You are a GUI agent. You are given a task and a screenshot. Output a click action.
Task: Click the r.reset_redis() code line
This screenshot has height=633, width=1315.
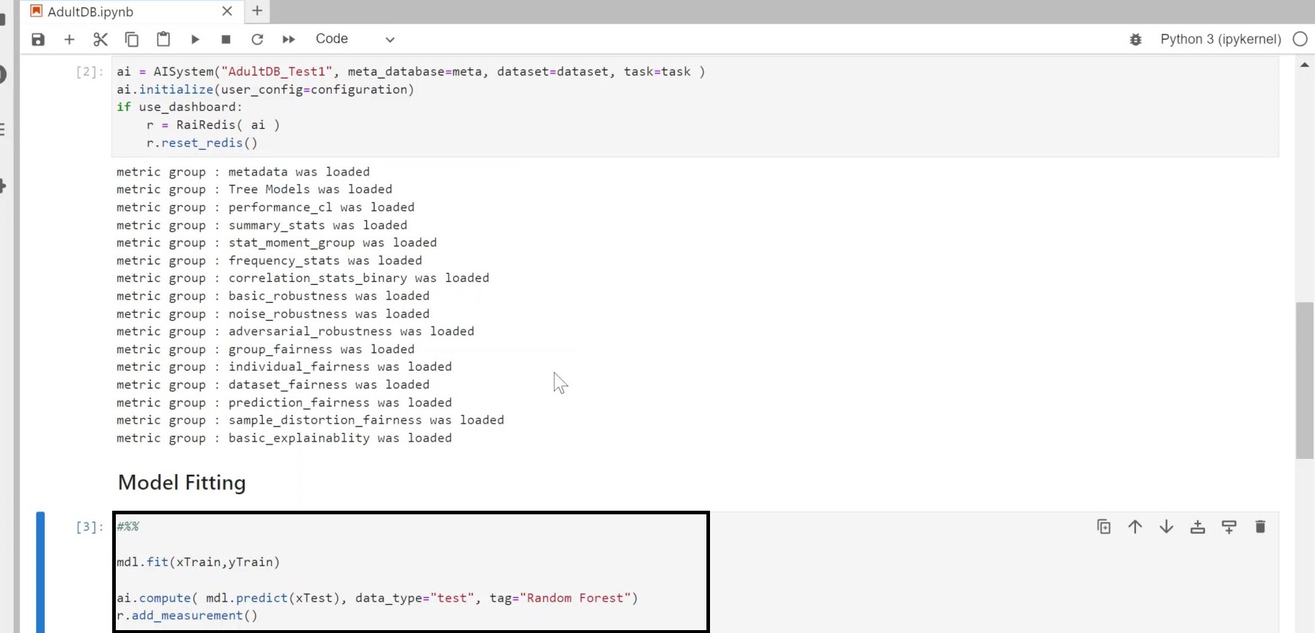[202, 142]
